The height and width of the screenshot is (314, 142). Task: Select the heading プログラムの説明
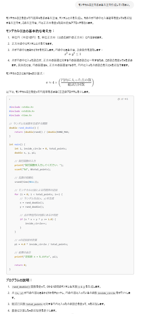coord(19,280)
